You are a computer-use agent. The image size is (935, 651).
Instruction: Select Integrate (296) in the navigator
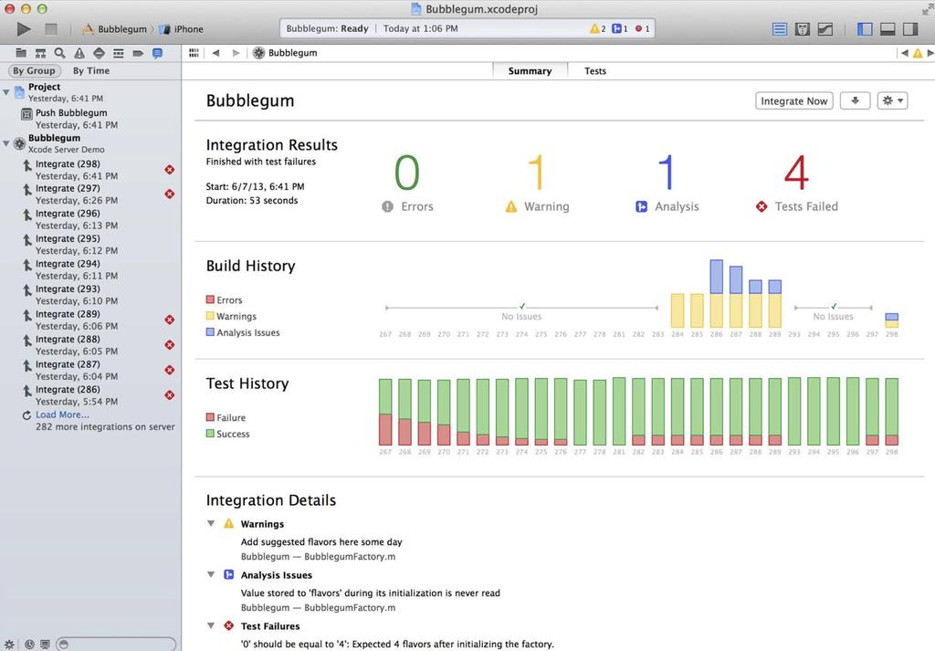(90, 219)
